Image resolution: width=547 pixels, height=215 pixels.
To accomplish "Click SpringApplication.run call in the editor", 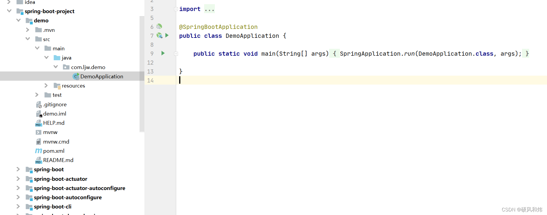I will [377, 54].
